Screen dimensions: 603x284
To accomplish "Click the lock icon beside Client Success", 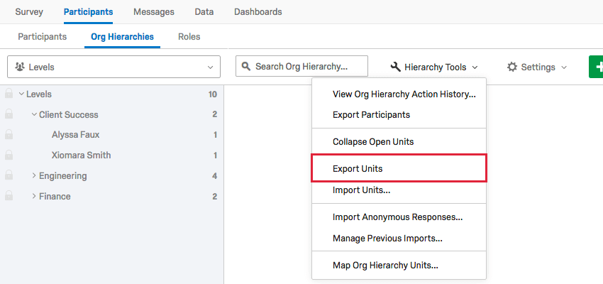I will point(9,114).
